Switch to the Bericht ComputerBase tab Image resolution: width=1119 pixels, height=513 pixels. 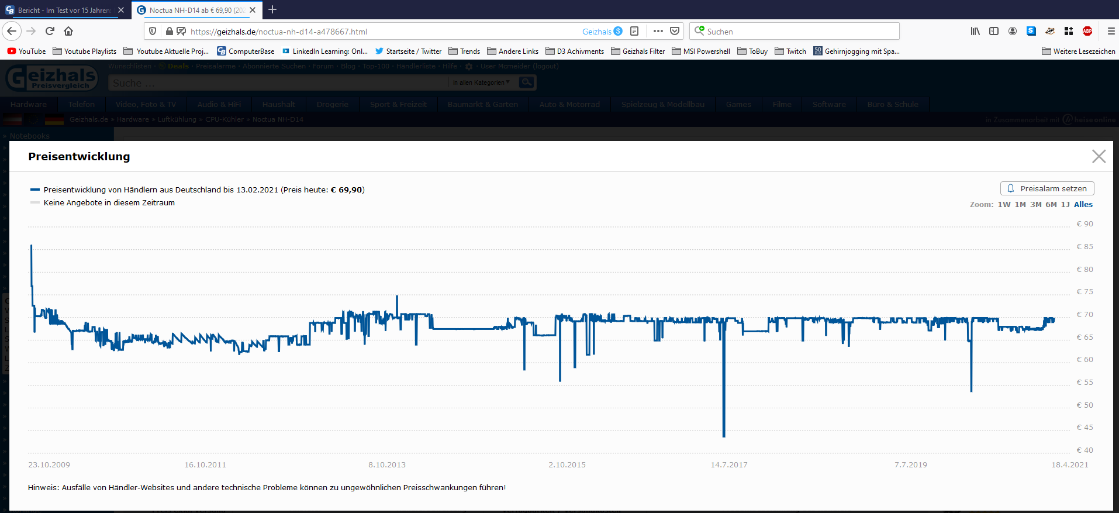pos(65,10)
